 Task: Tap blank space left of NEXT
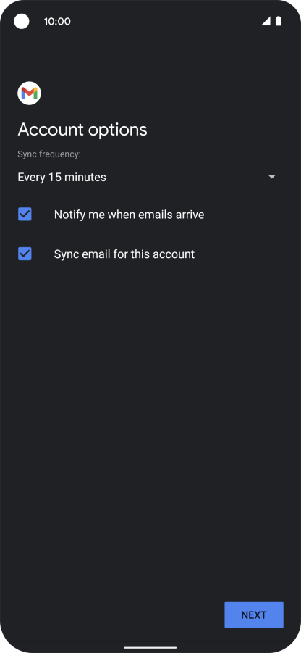(112, 615)
